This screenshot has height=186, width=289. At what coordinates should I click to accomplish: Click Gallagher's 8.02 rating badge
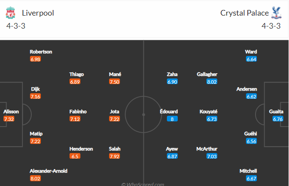(x=212, y=82)
